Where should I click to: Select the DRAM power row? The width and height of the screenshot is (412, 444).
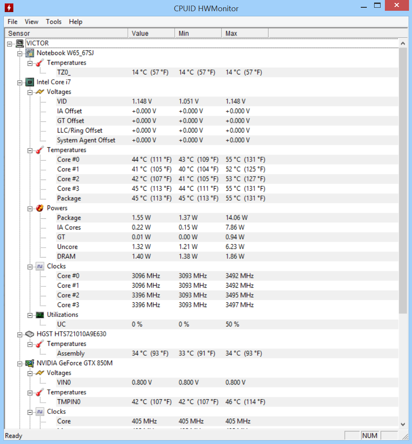click(227, 257)
